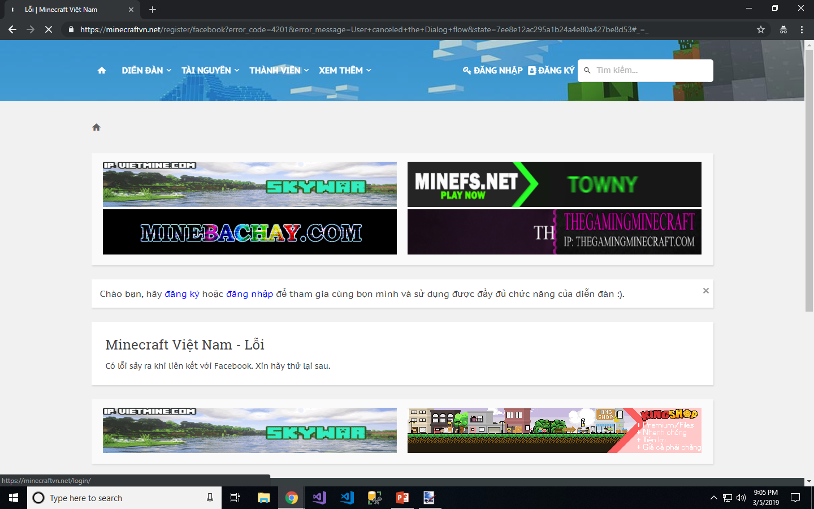814x509 pixels.
Task: Open the THEGAMINGMINECRAFT banner
Action: coord(555,232)
